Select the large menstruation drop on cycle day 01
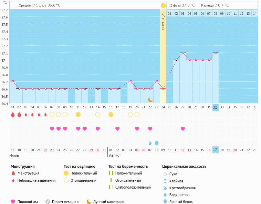Viewport: 261px width, 204px height. [x=13, y=115]
